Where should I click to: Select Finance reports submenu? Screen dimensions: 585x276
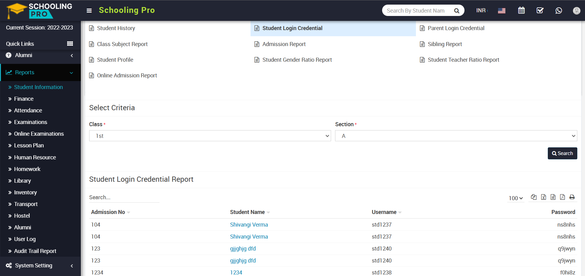click(x=24, y=99)
